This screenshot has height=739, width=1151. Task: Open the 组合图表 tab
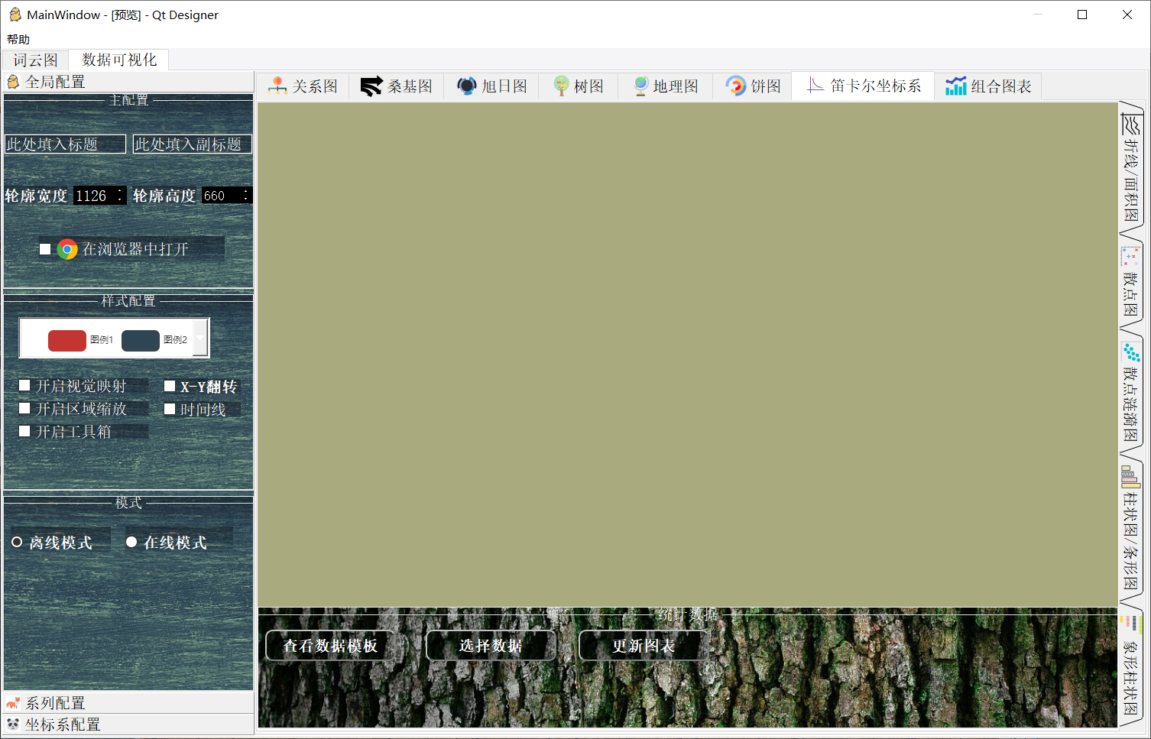coord(988,86)
